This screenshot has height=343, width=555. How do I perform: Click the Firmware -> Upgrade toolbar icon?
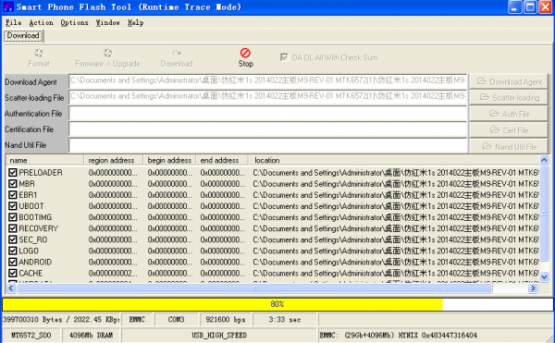point(107,53)
